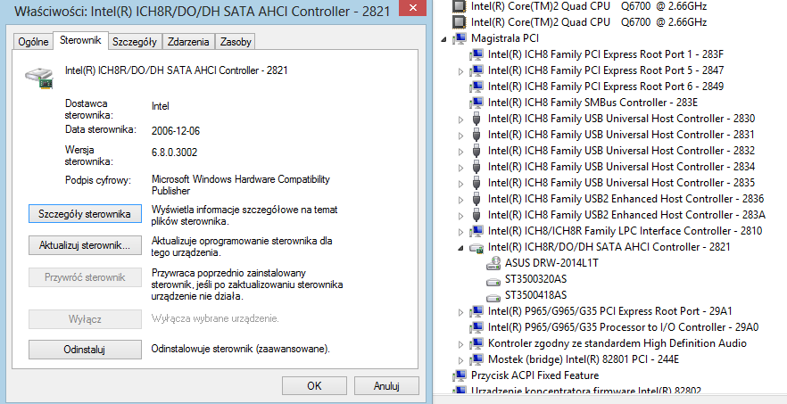This screenshot has height=404, width=787.
Task: Click the SATA controller icon in dialog
Action: point(39,78)
